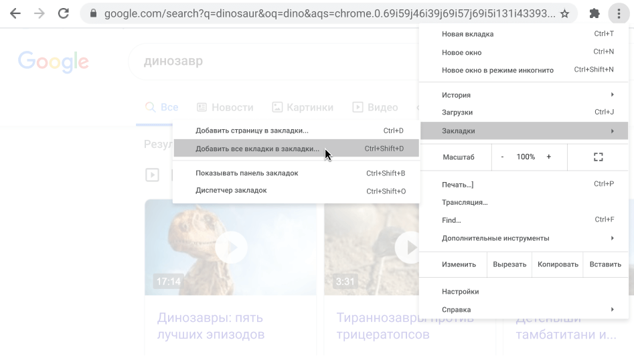Click the Google logo
Viewport: 634px width, 356px height.
coord(53,62)
